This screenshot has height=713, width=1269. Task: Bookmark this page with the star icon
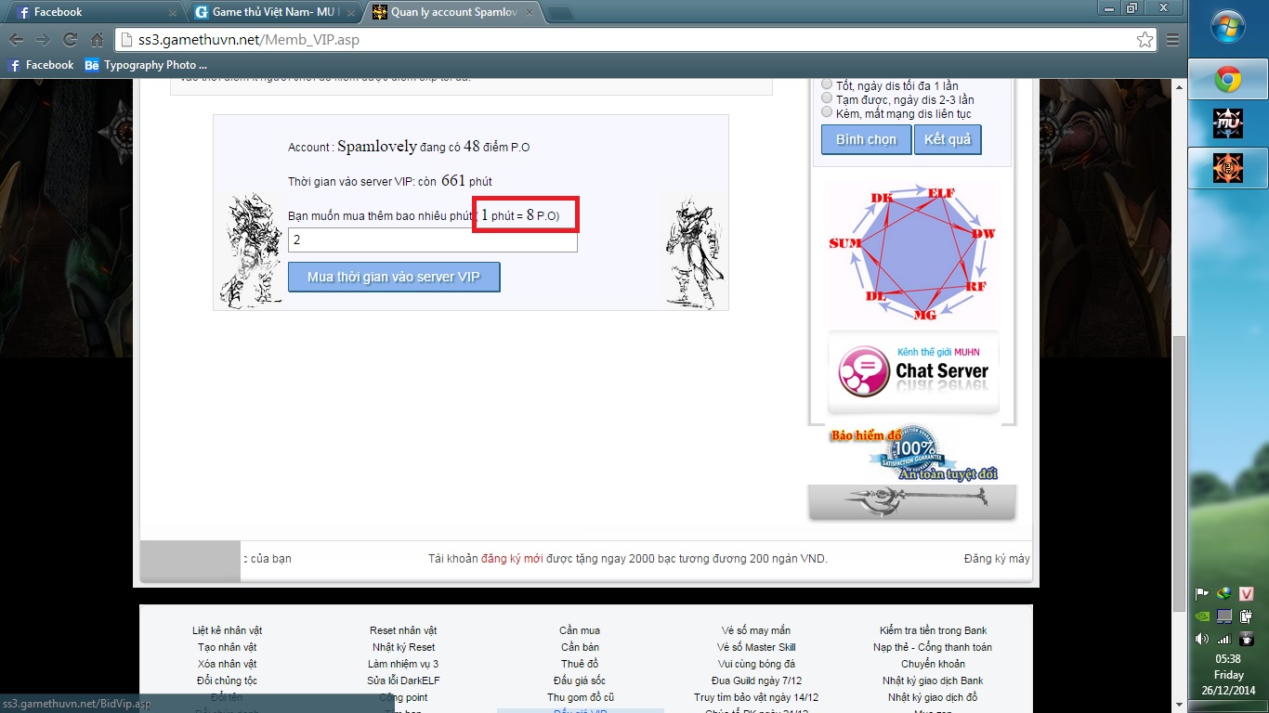[1145, 40]
